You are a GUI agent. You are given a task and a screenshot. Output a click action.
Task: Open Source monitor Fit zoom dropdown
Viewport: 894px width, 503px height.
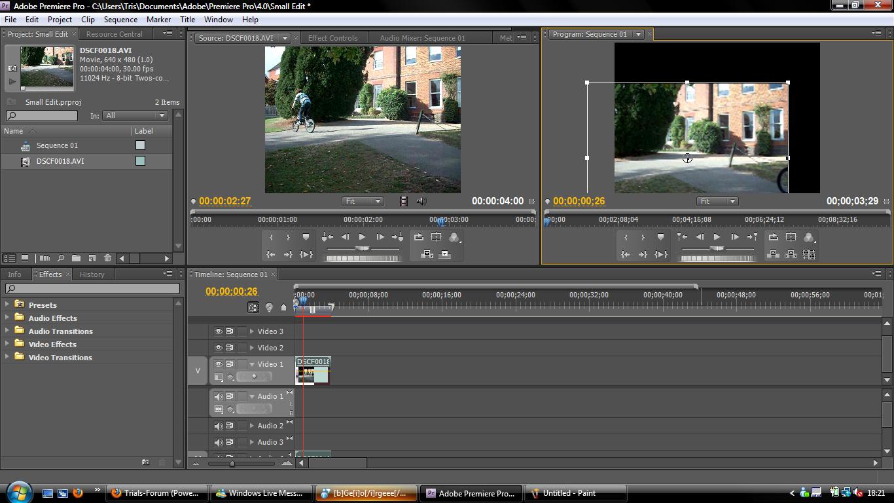tap(363, 201)
